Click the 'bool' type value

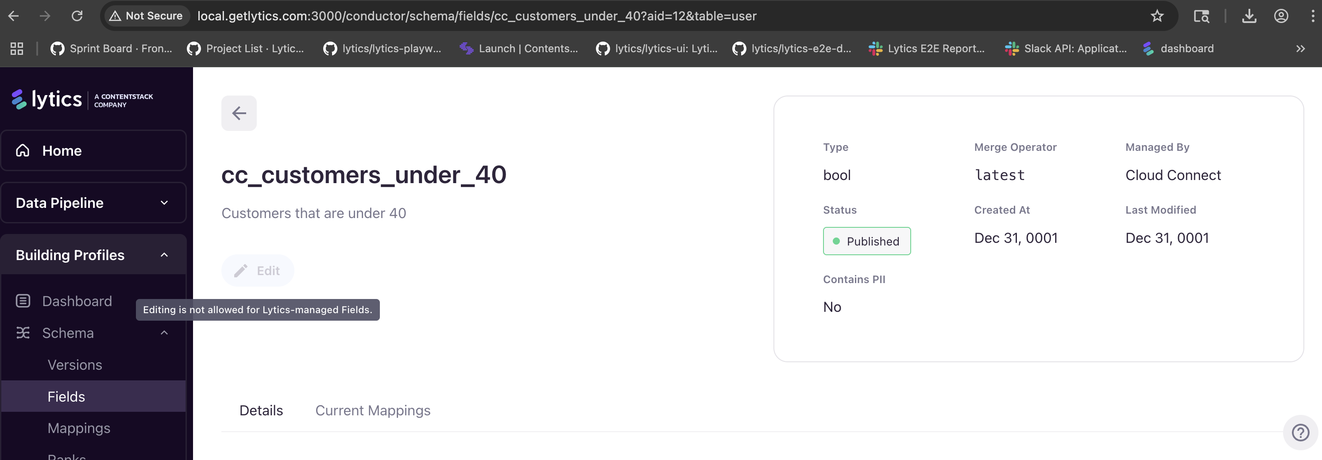pyautogui.click(x=837, y=176)
